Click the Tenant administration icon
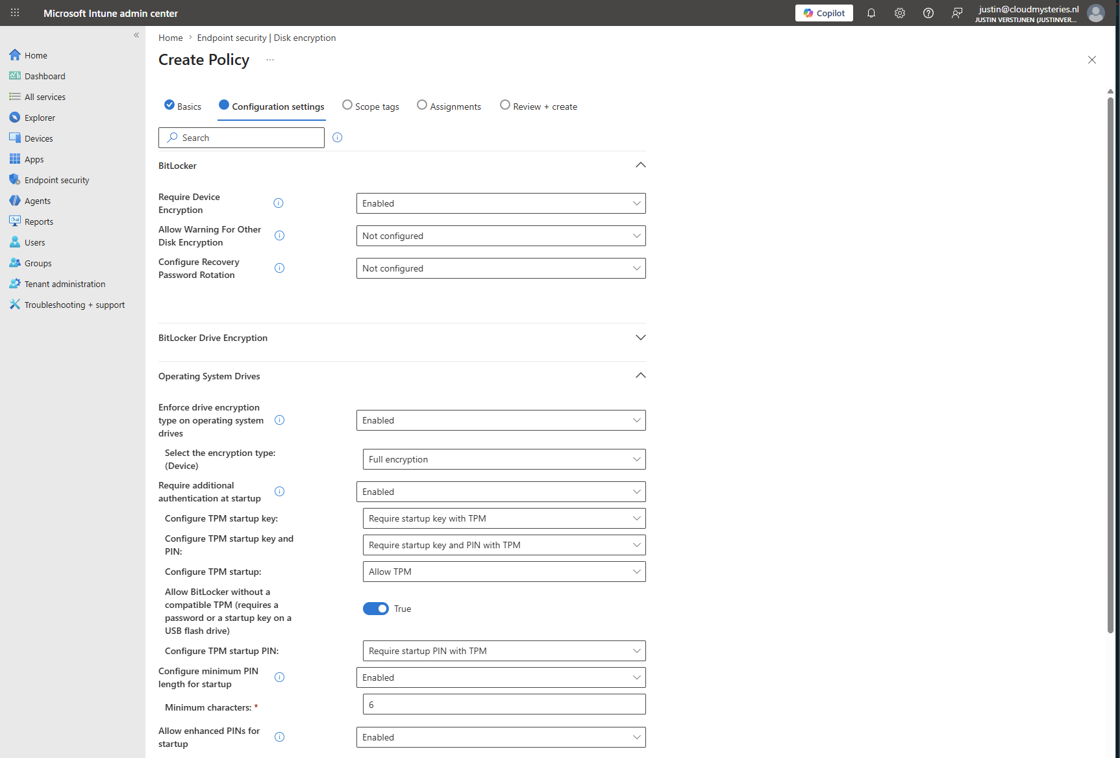 click(x=15, y=284)
